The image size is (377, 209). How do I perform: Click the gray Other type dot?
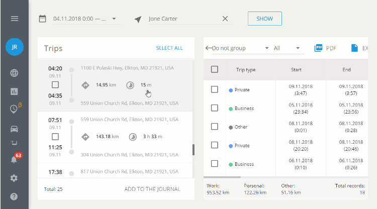click(x=231, y=127)
